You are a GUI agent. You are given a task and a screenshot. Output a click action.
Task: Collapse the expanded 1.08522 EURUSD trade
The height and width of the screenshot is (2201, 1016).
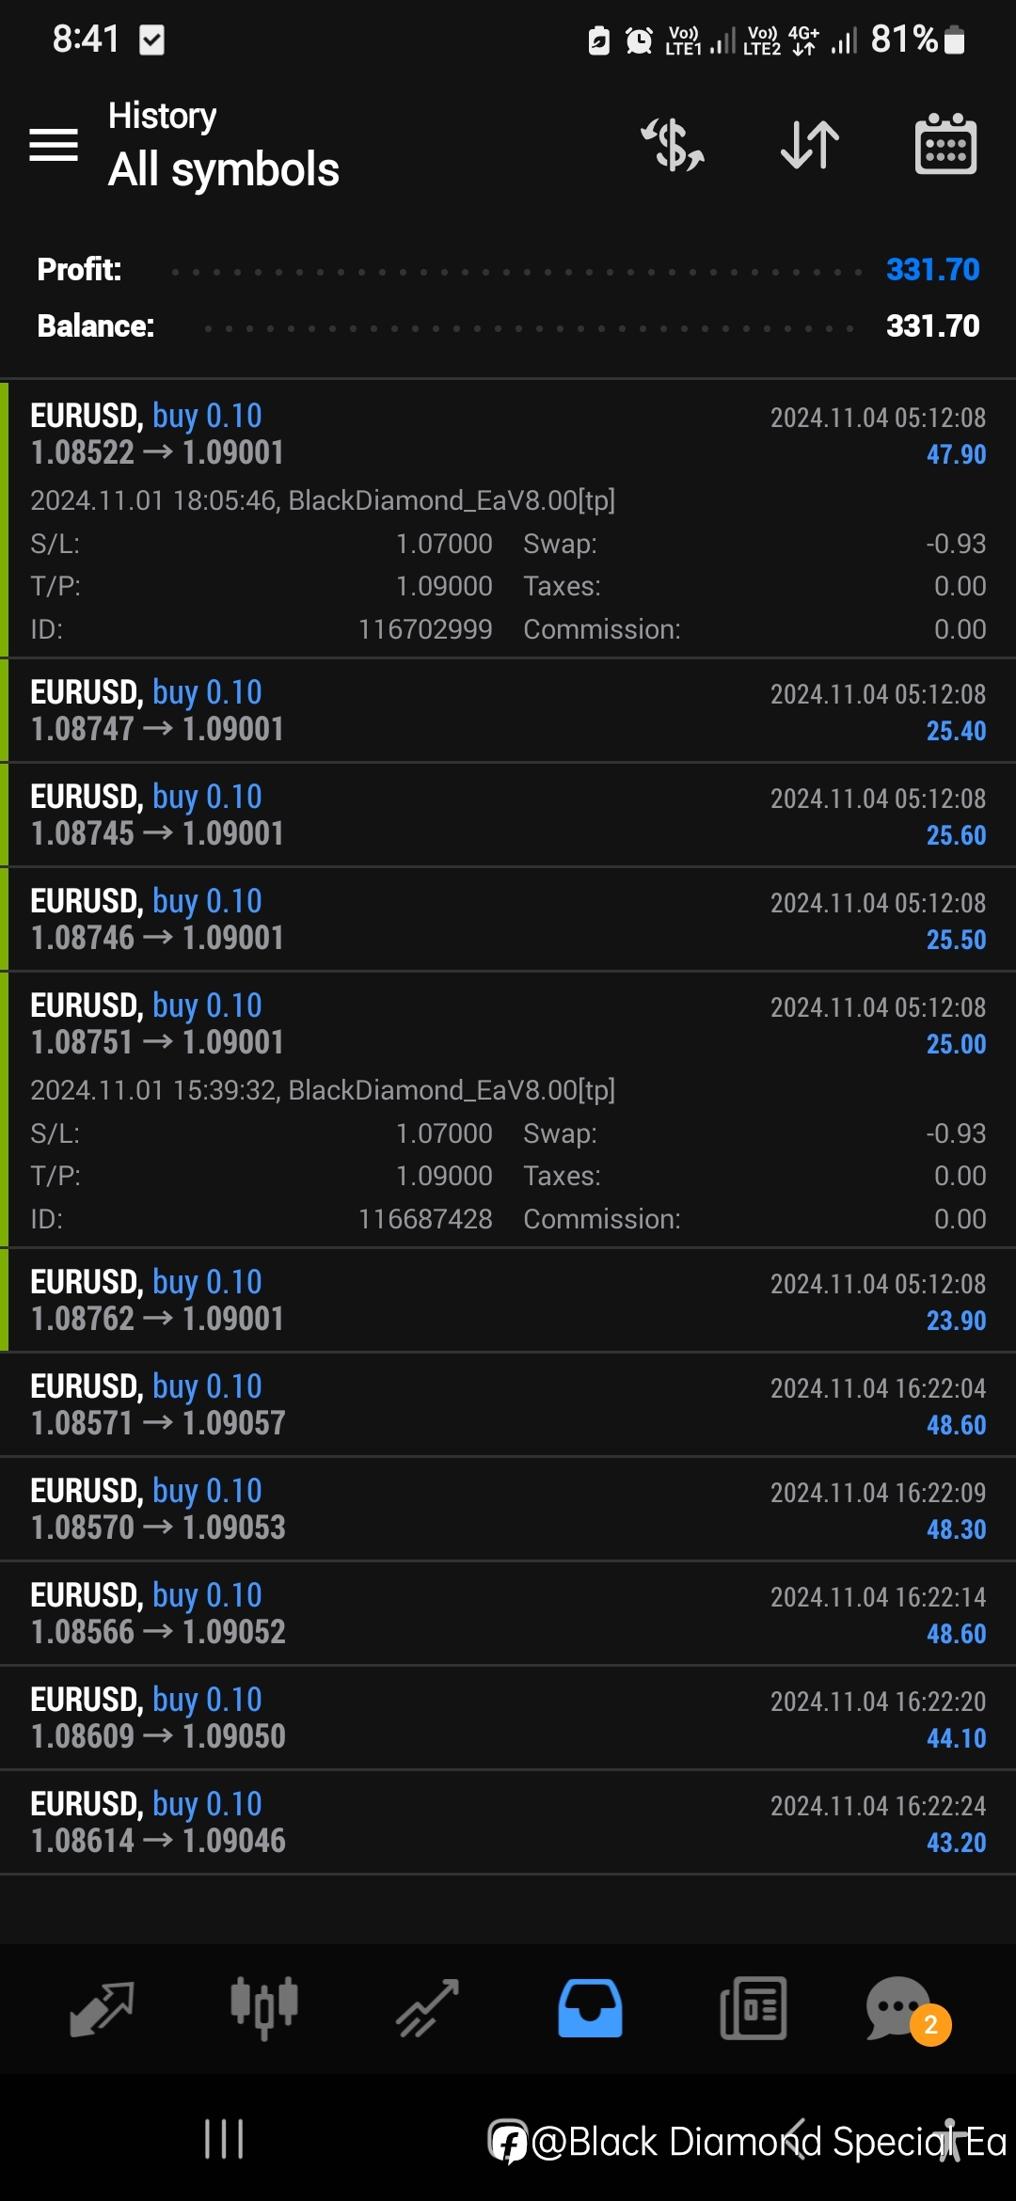point(508,435)
